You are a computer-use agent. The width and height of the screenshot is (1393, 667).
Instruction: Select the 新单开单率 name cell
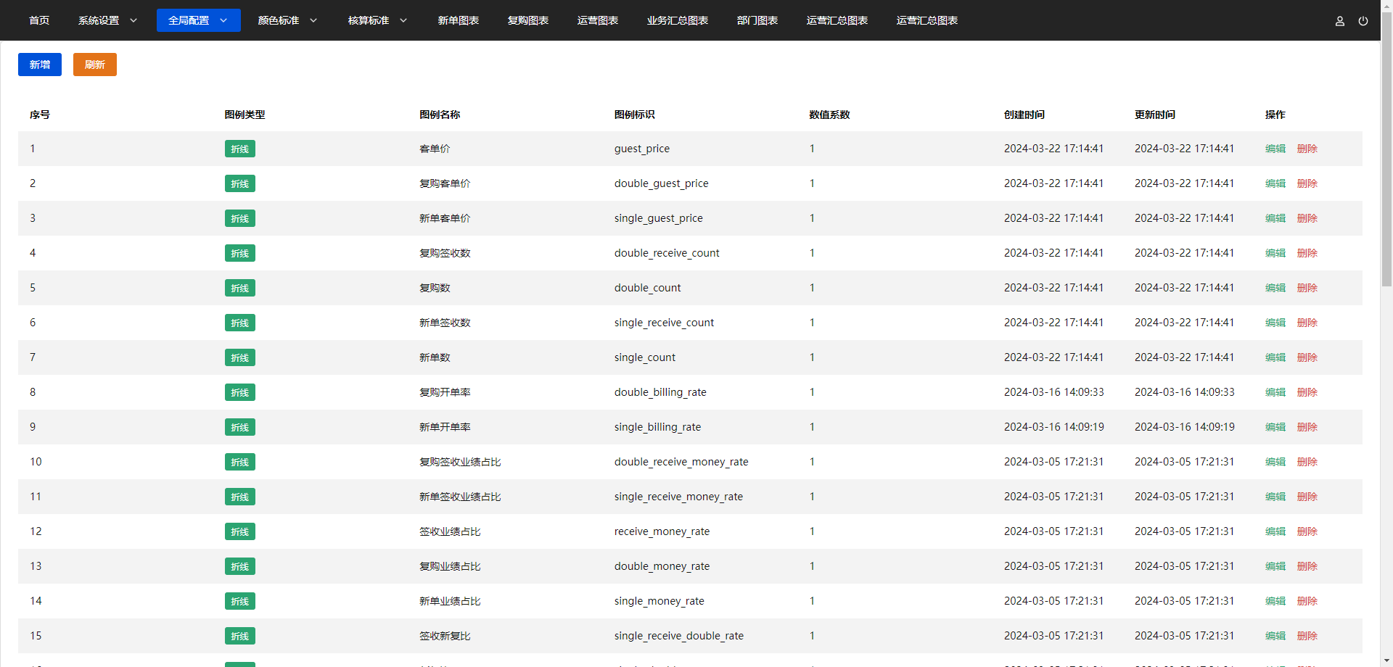(x=445, y=427)
